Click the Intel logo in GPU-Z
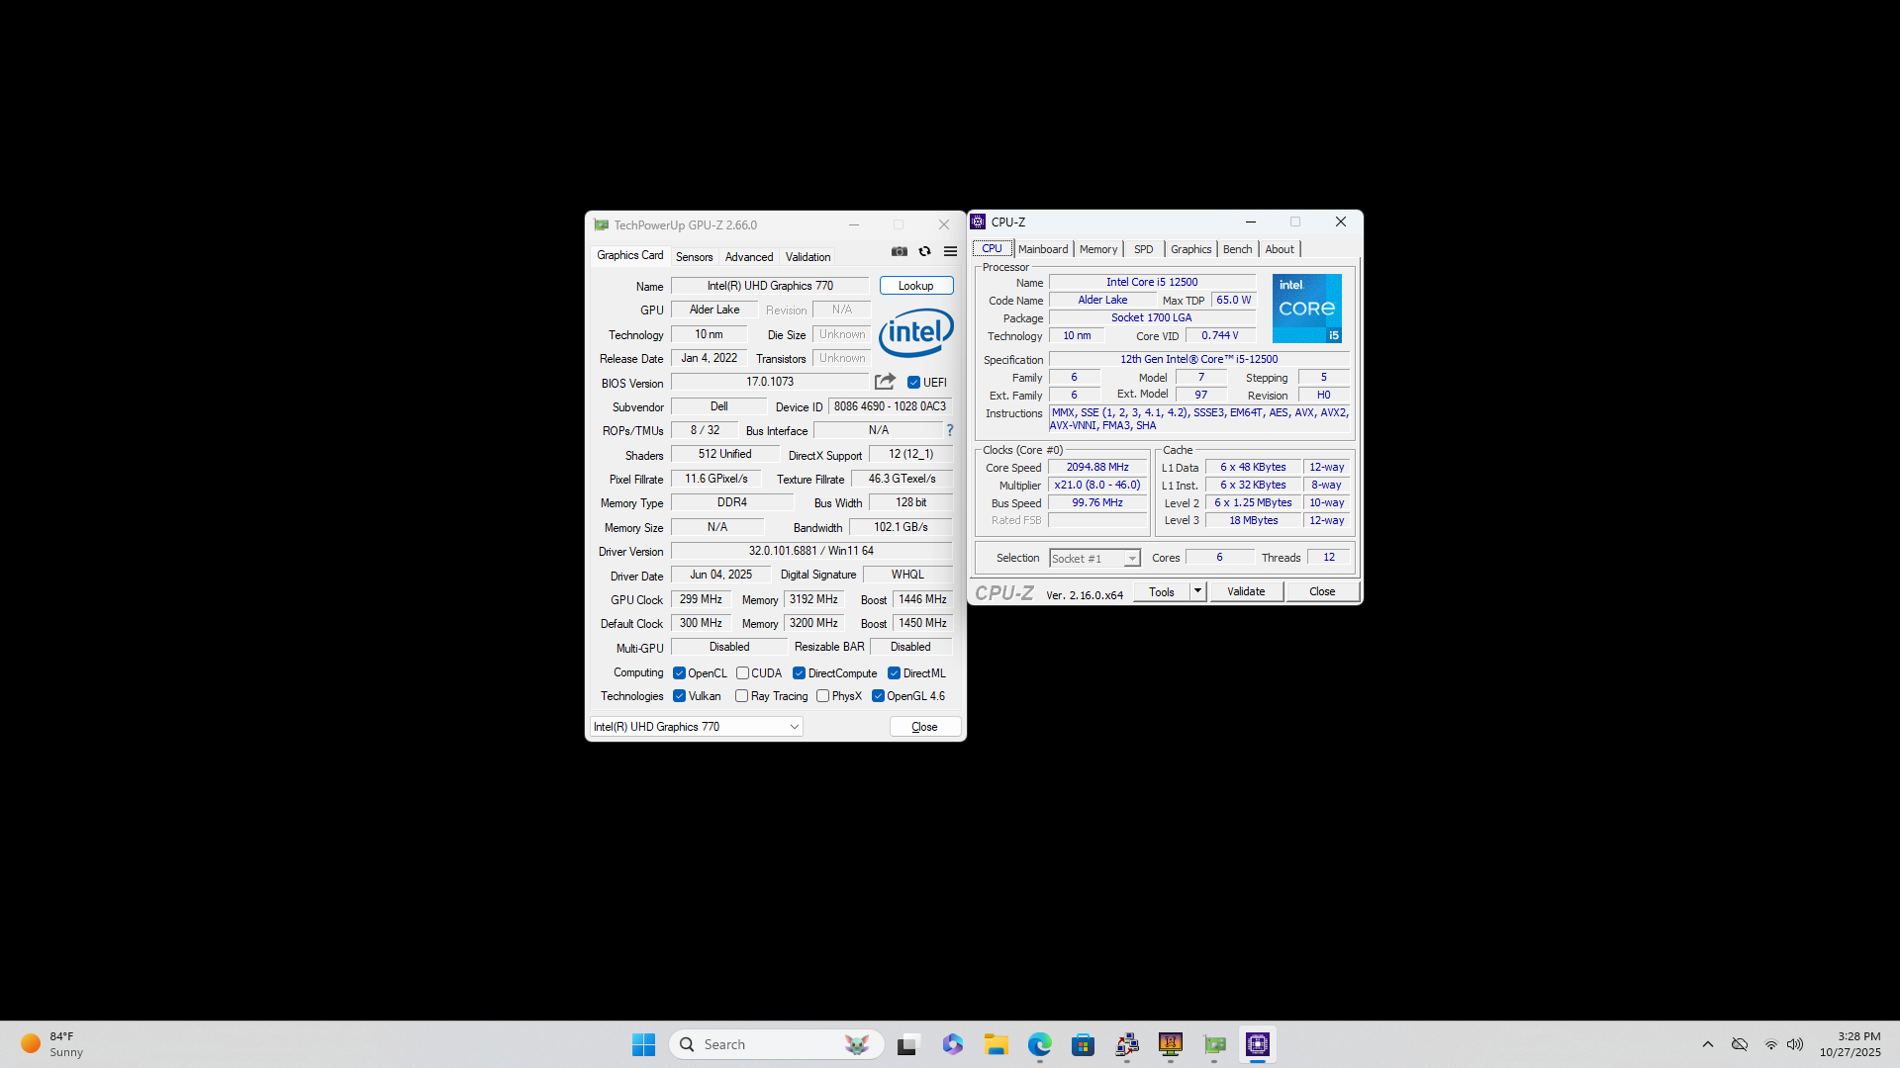The height and width of the screenshot is (1068, 1900). click(915, 332)
